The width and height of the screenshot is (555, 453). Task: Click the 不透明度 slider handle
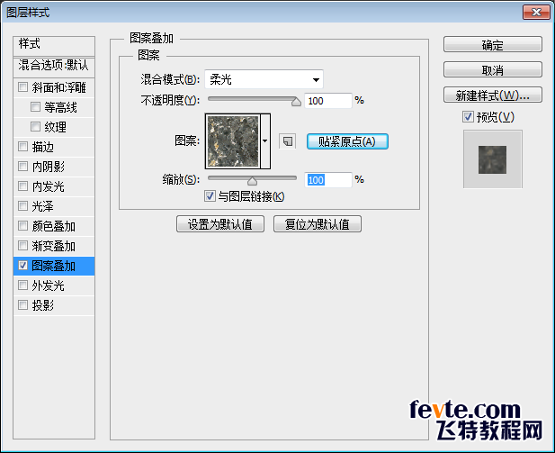(x=296, y=102)
